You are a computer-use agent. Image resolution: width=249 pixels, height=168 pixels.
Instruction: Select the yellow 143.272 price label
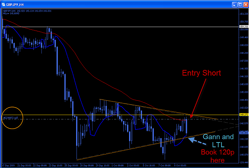coord(243,115)
